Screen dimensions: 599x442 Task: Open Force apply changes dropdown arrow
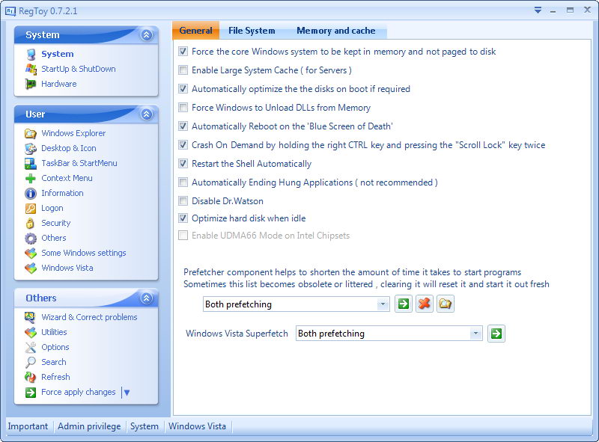(127, 393)
